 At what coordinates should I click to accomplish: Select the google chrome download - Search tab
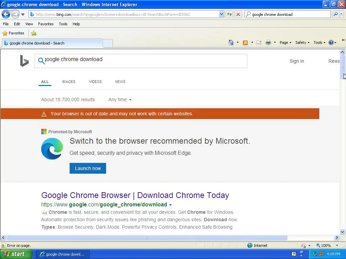(52, 43)
